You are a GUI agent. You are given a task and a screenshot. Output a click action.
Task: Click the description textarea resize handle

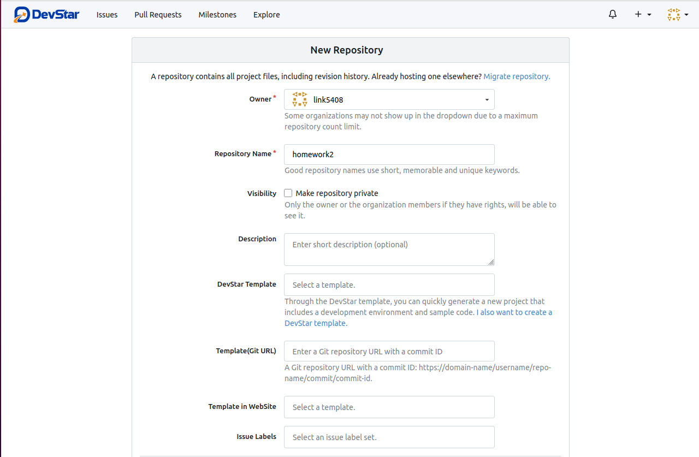491,262
